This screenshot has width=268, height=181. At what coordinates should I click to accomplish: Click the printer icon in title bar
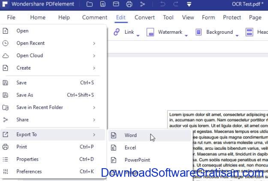pyautogui.click(x=129, y=4)
